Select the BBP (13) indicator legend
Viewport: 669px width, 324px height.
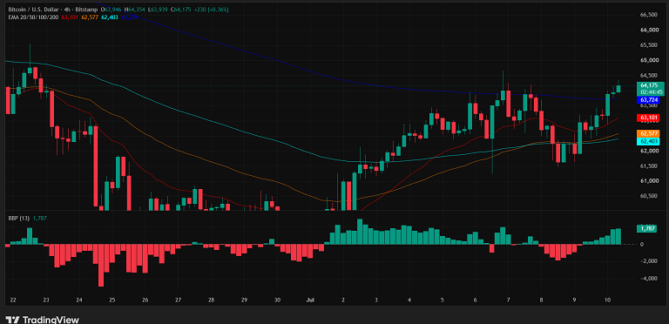19,219
